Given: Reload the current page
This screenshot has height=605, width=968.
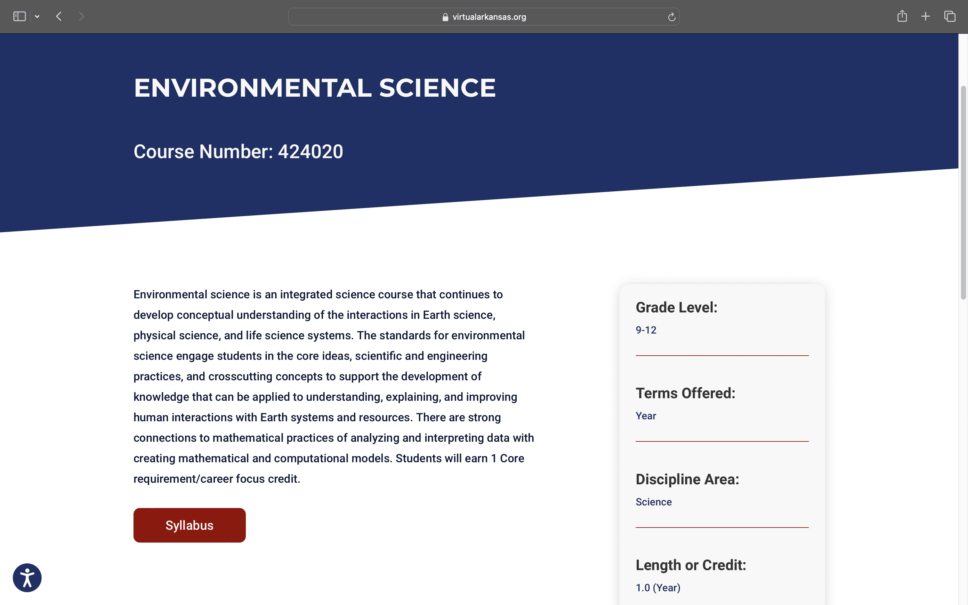Looking at the screenshot, I should tap(672, 17).
